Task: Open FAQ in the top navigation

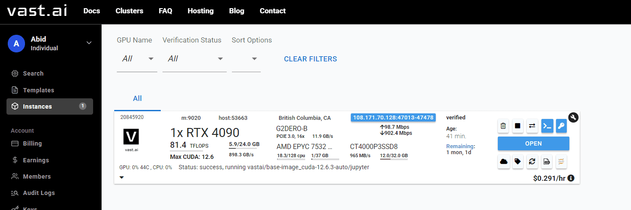Action: click(166, 11)
